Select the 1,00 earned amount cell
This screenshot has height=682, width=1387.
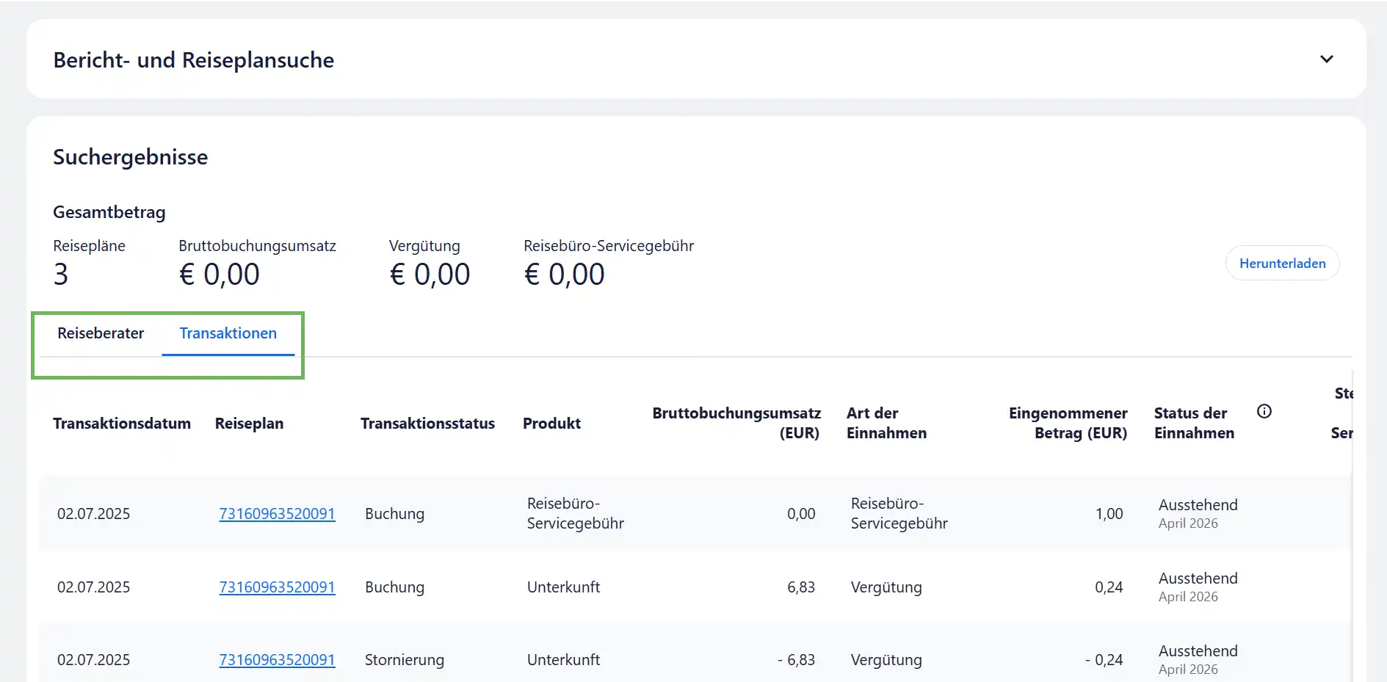[1109, 514]
